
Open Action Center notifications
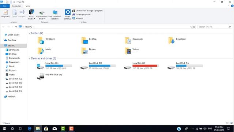(229, 129)
